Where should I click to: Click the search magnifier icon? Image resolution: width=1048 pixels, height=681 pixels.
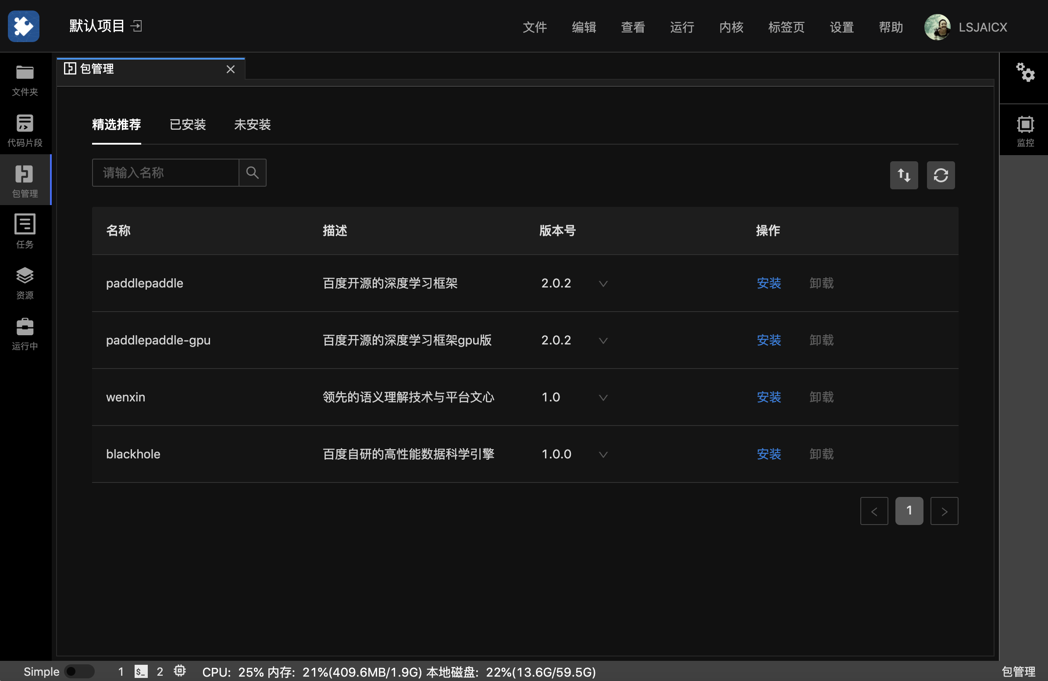coord(252,173)
